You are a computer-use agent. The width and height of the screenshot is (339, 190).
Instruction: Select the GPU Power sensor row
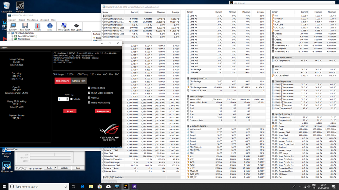tap(305, 126)
